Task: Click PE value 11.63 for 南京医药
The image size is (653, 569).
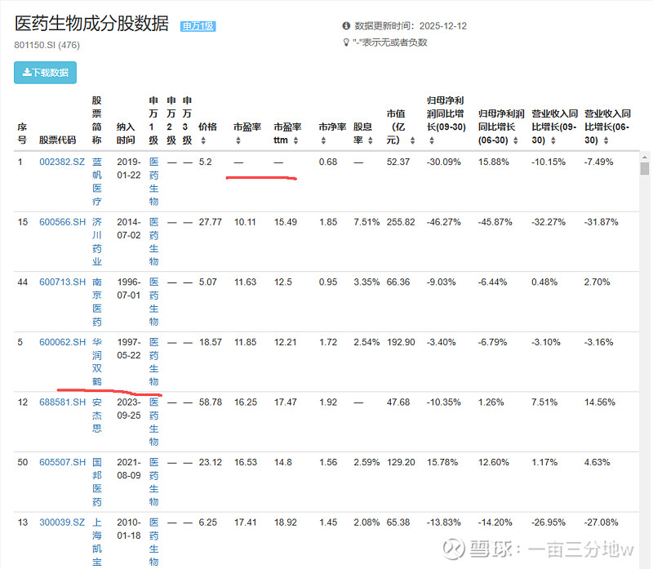Action: [245, 282]
